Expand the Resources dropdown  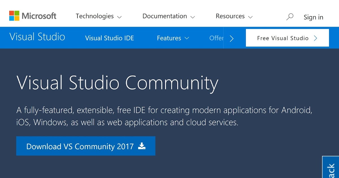pyautogui.click(x=251, y=17)
